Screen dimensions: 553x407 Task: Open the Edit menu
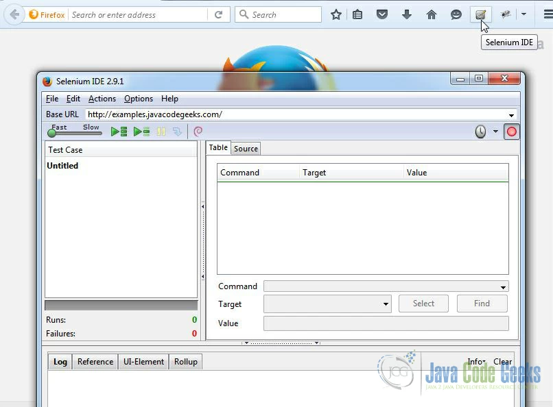(73, 99)
